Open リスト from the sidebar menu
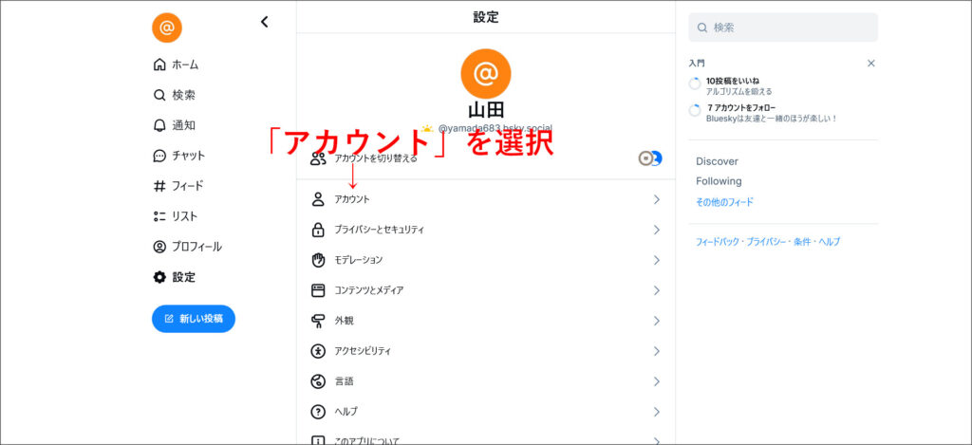 [x=185, y=216]
